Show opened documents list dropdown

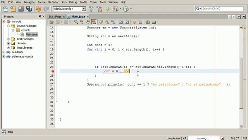coord(239,17)
